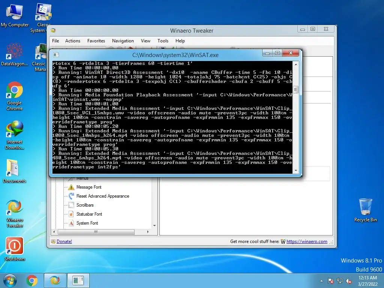Image resolution: width=384 pixels, height=288 pixels.
Task: Open the Tools menu
Action: [163, 41]
